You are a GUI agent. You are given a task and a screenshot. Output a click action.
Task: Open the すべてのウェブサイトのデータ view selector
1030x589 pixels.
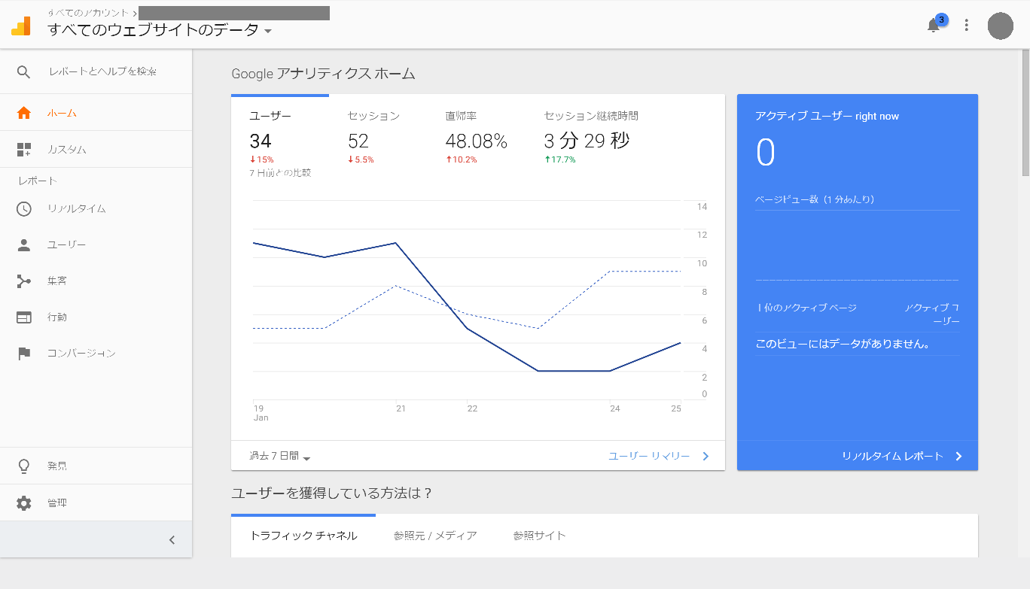(160, 30)
